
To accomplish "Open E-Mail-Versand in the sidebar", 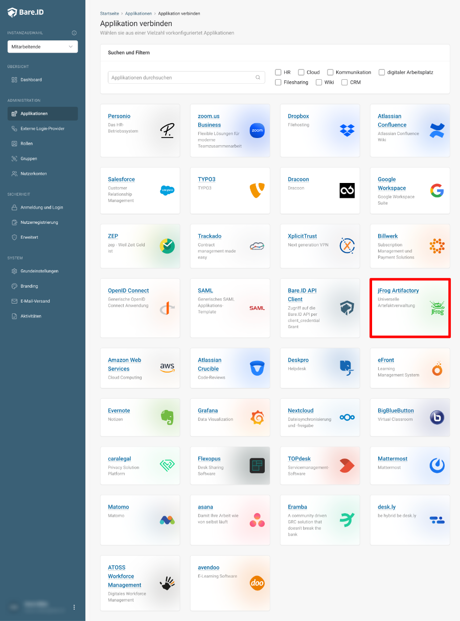I will (42, 301).
